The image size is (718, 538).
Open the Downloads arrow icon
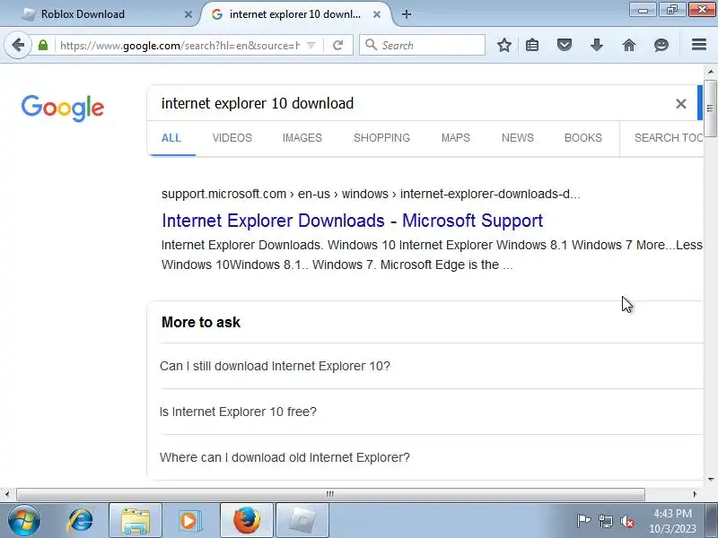(597, 45)
